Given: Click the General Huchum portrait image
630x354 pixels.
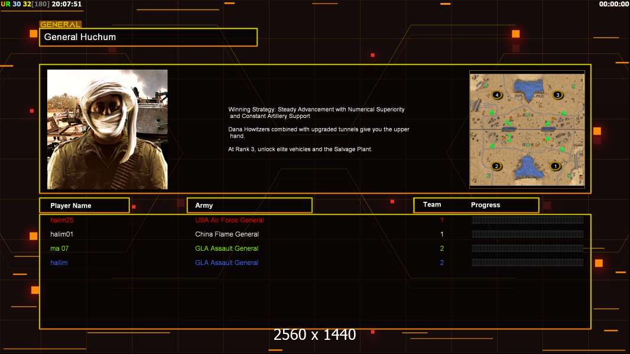Looking at the screenshot, I should tap(108, 129).
